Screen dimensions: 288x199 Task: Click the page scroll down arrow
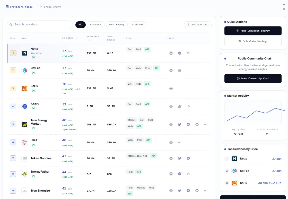pos(284,9)
